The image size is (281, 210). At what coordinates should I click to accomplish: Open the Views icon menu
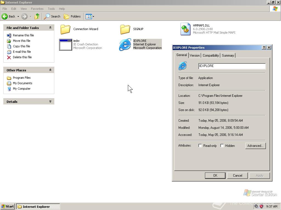(x=89, y=16)
